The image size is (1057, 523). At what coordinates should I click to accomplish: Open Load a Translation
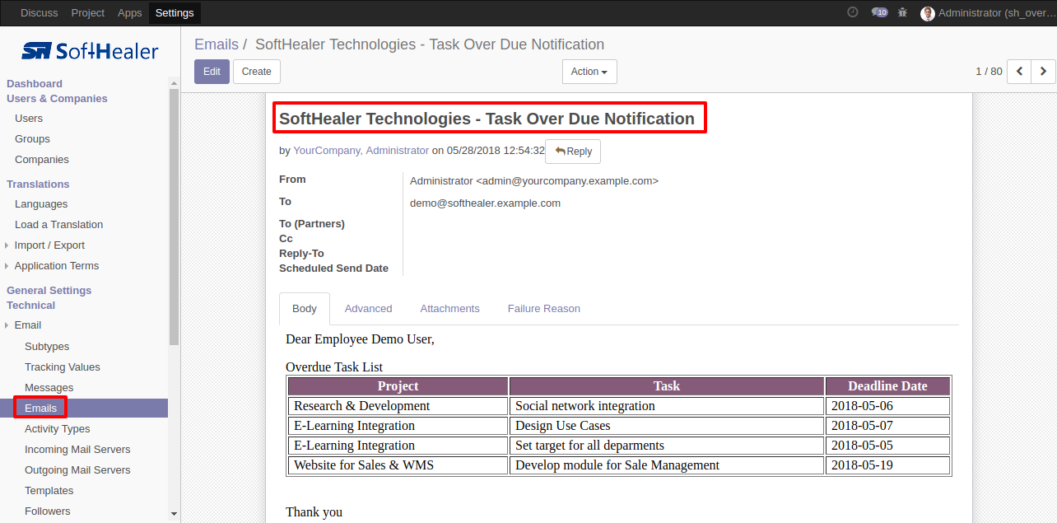[59, 225]
